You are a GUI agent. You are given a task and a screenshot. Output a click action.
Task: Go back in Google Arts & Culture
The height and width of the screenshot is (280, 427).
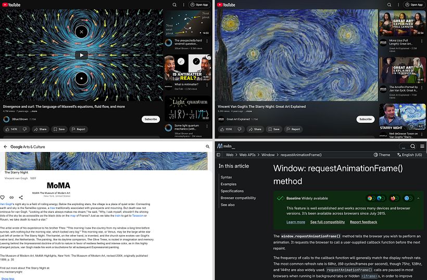click(5, 147)
